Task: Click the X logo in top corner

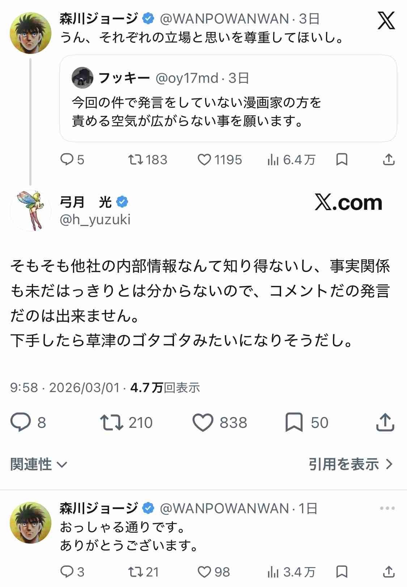Action: coord(386,20)
